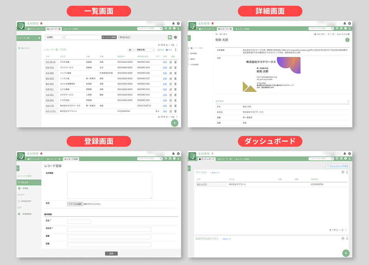
Task: Expand the collapsed sidebar on detail screen
Action: [x=189, y=38]
